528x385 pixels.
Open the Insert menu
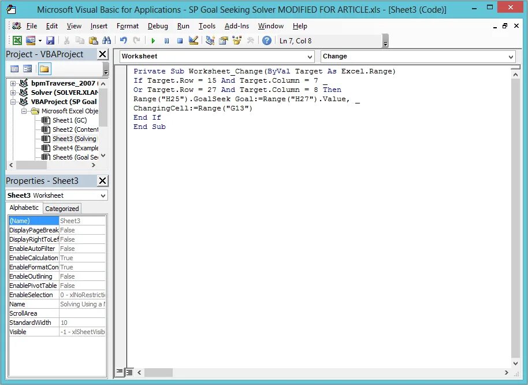tap(99, 26)
